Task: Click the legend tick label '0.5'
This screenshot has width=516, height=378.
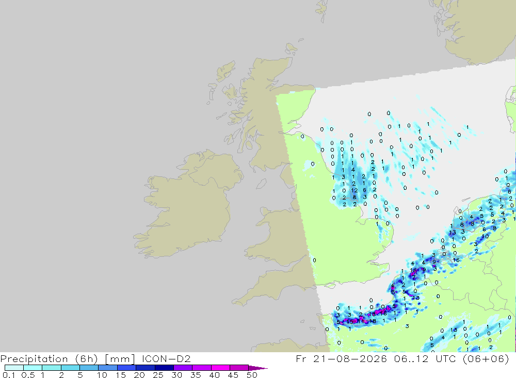Action: [28, 375]
